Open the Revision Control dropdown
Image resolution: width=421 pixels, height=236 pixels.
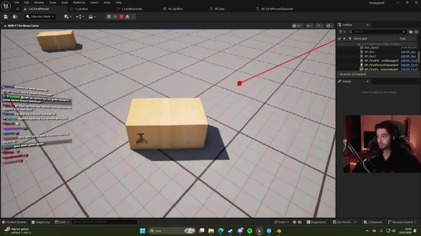point(402,222)
